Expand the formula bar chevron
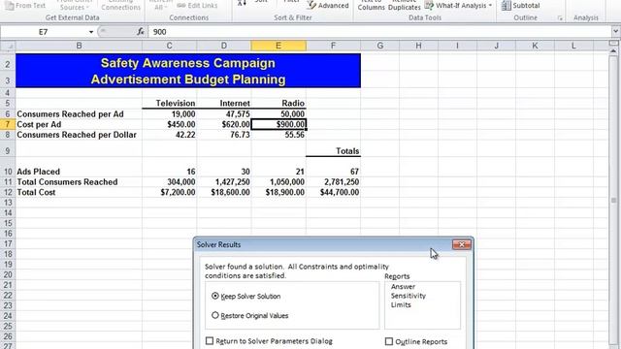This screenshot has height=349, width=621. coord(615,31)
